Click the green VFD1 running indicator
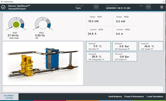The height and width of the screenshot is (101, 166). tap(16, 25)
